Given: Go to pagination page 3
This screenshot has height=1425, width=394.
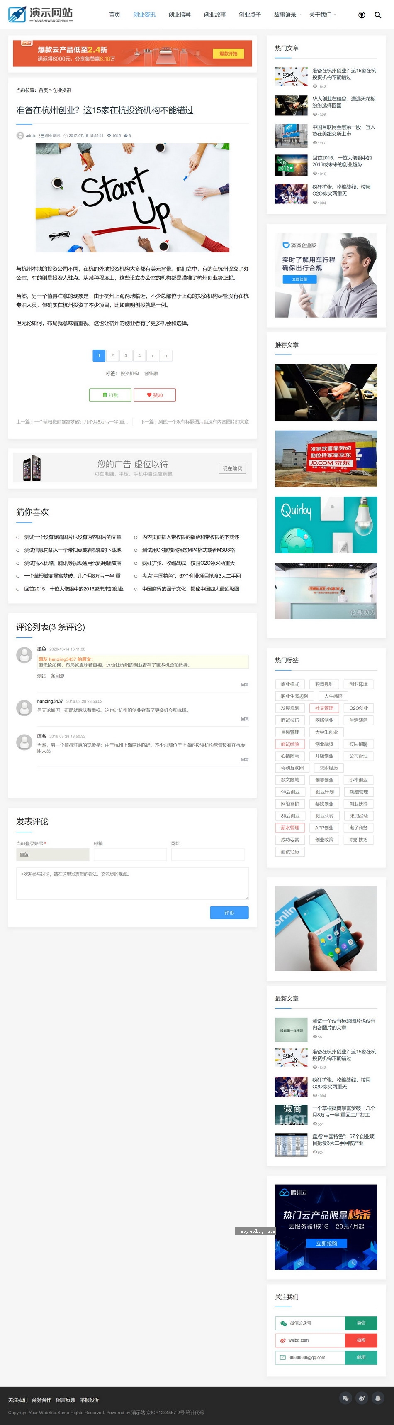Looking at the screenshot, I should [126, 356].
